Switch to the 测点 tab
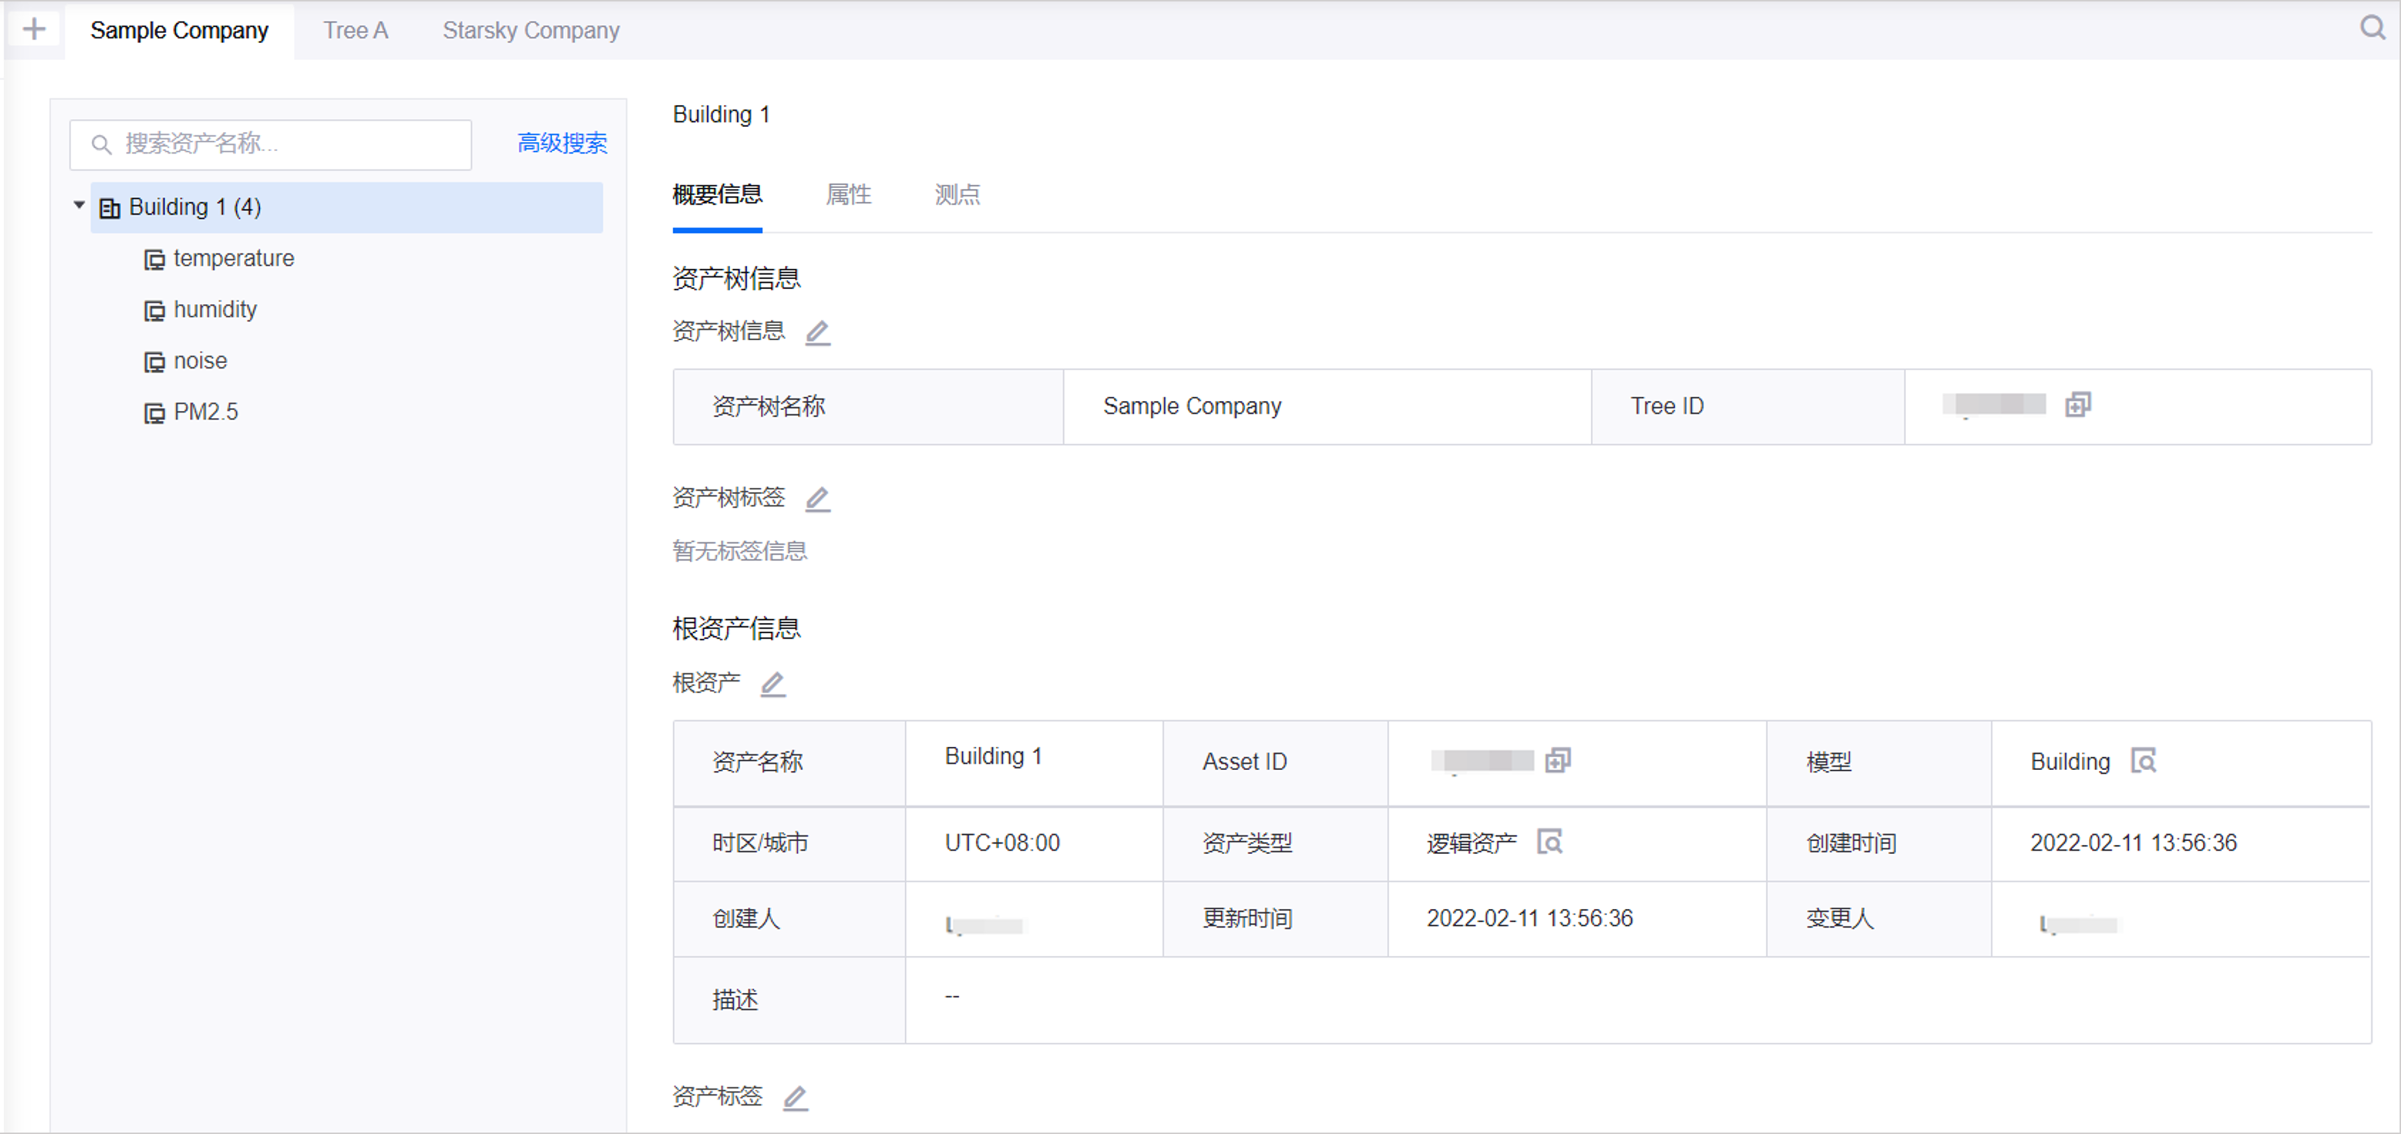The height and width of the screenshot is (1134, 2401). (x=957, y=194)
